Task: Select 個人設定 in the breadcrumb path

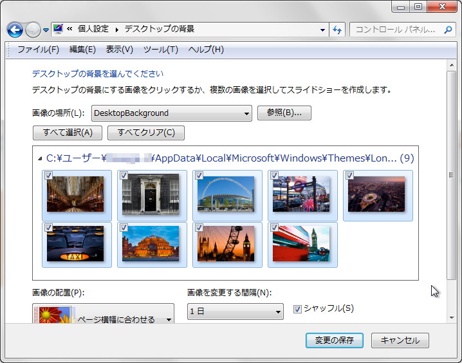Action: click(x=93, y=29)
